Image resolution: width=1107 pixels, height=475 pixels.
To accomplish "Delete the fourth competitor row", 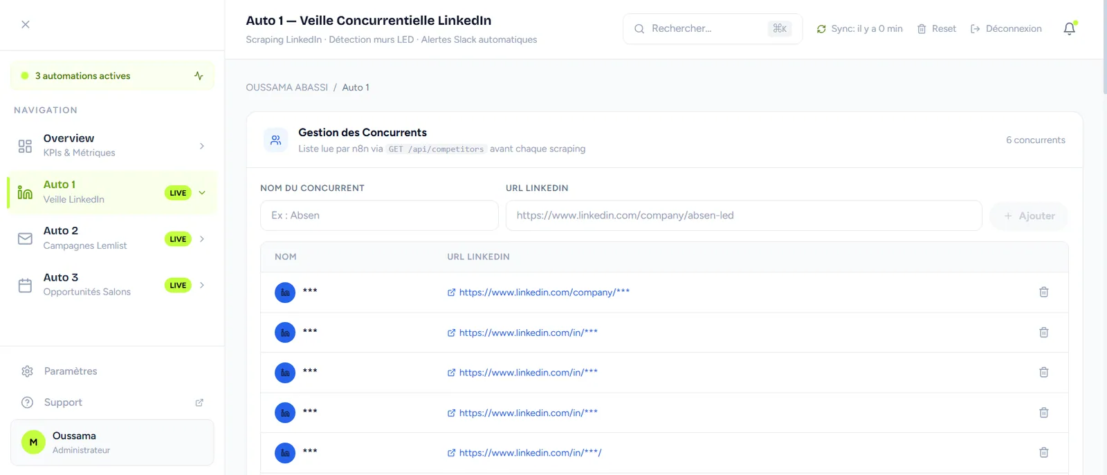I will tap(1044, 413).
